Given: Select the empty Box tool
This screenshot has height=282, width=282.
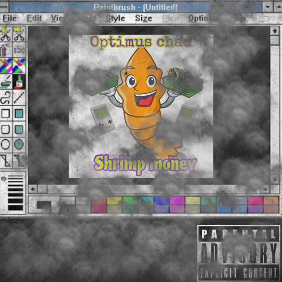Looking at the screenshot, I should coord(6,114).
